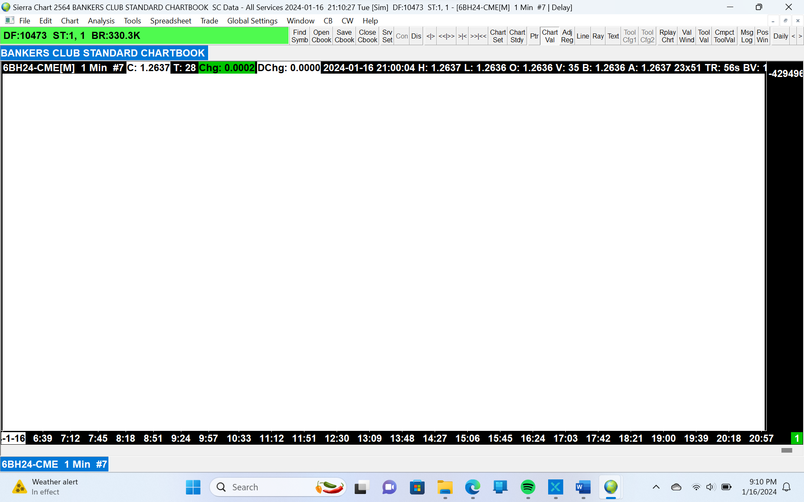Open chartbook with Open Cbook
Image resolution: width=804 pixels, height=502 pixels.
pyautogui.click(x=321, y=36)
